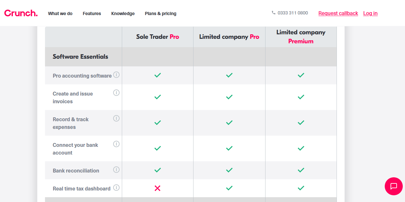This screenshot has width=405, height=202.
Task: Click red cross for Sole Trader tax dashboard
Action: [157, 188]
